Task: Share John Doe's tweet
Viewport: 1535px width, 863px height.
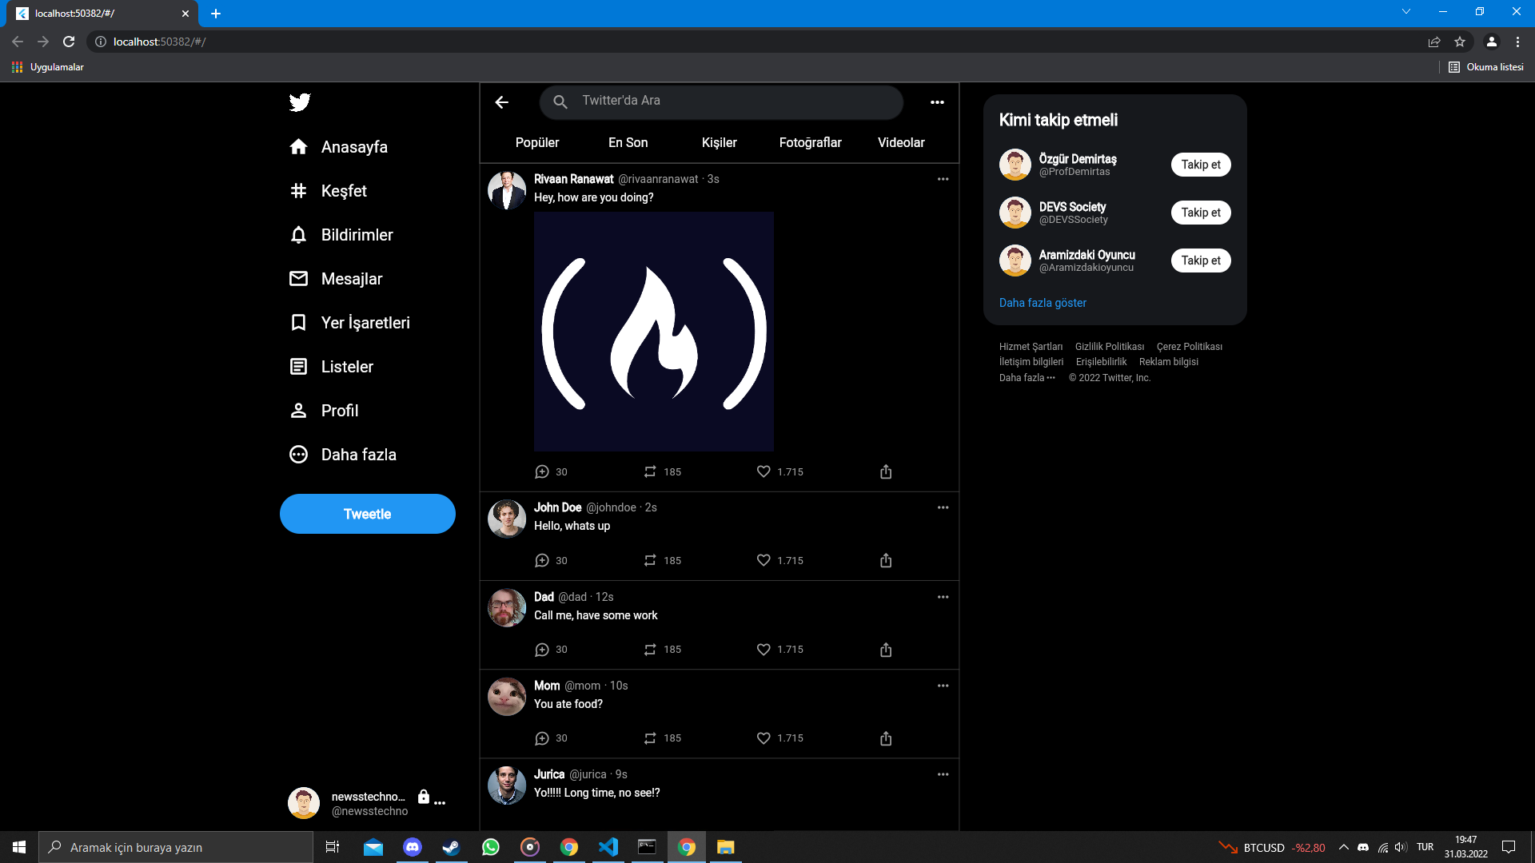Action: pos(886,561)
